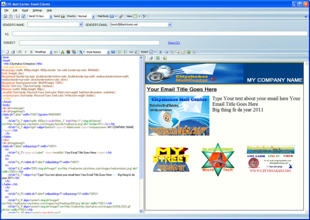Click the magnifier find icon
This screenshot has height=220, width=310.
(177, 52)
